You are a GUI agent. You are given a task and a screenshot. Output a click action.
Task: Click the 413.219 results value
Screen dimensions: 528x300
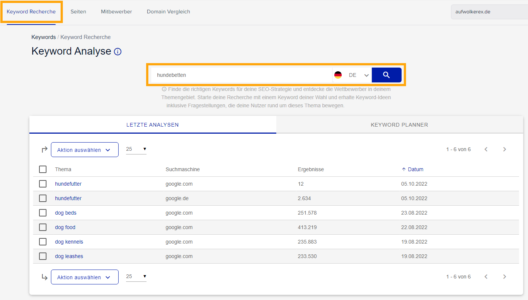(307, 227)
